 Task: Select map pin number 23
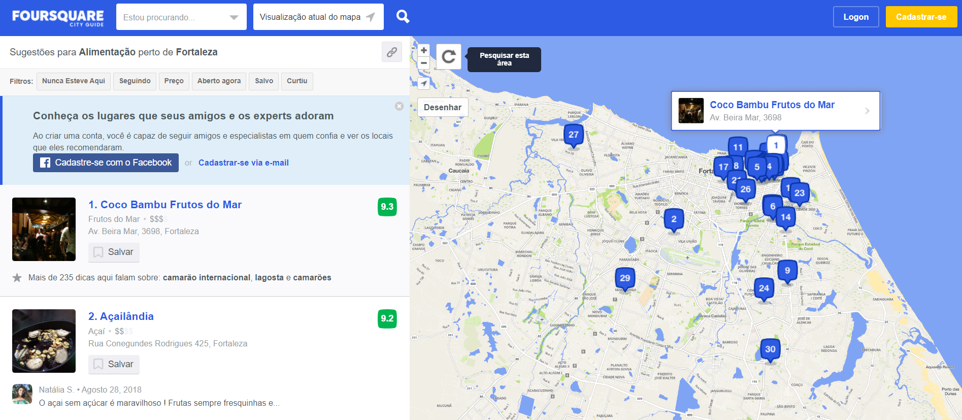[800, 193]
